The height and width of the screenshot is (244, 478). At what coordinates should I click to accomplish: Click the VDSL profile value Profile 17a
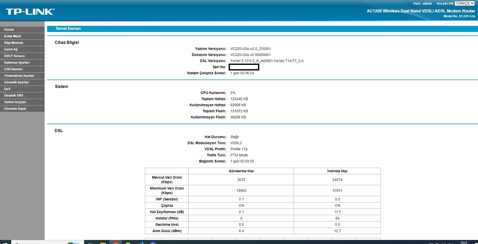239,149
